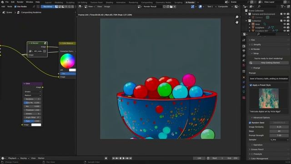Open the Render menu
The height and width of the screenshot is (164, 291).
20,2
